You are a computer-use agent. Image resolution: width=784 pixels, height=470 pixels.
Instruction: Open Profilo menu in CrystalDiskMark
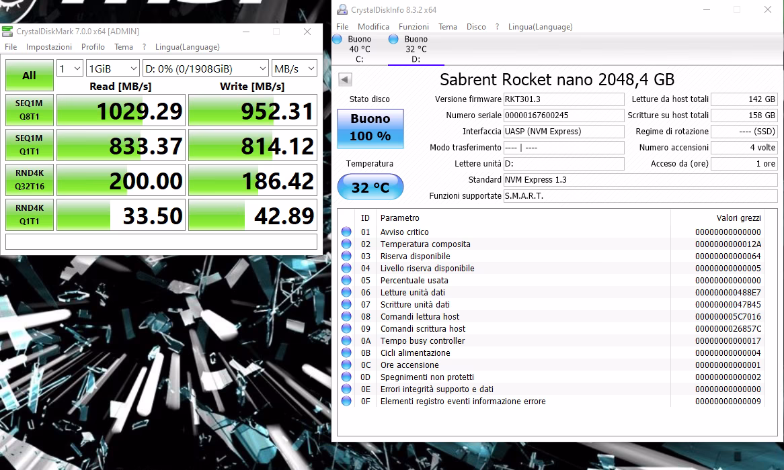tap(93, 47)
